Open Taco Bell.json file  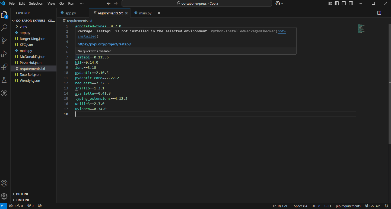(33, 74)
